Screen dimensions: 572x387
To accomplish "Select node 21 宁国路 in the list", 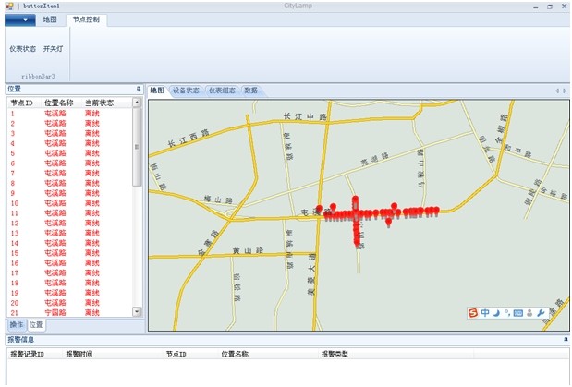I will click(54, 312).
